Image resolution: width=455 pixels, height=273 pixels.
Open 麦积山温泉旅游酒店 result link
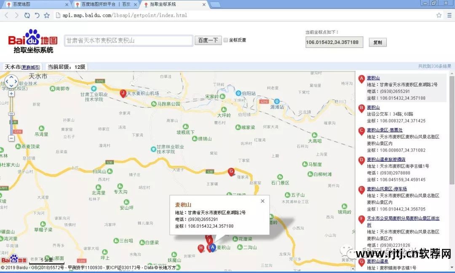(386, 159)
